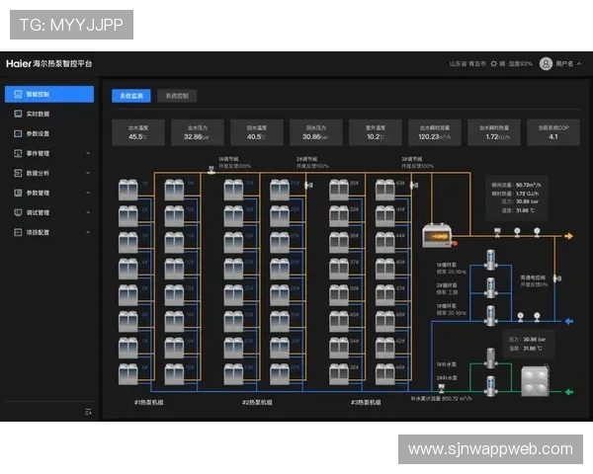Click the 实时数据 sidebar icon
This screenshot has height=474, width=593.
(18, 115)
